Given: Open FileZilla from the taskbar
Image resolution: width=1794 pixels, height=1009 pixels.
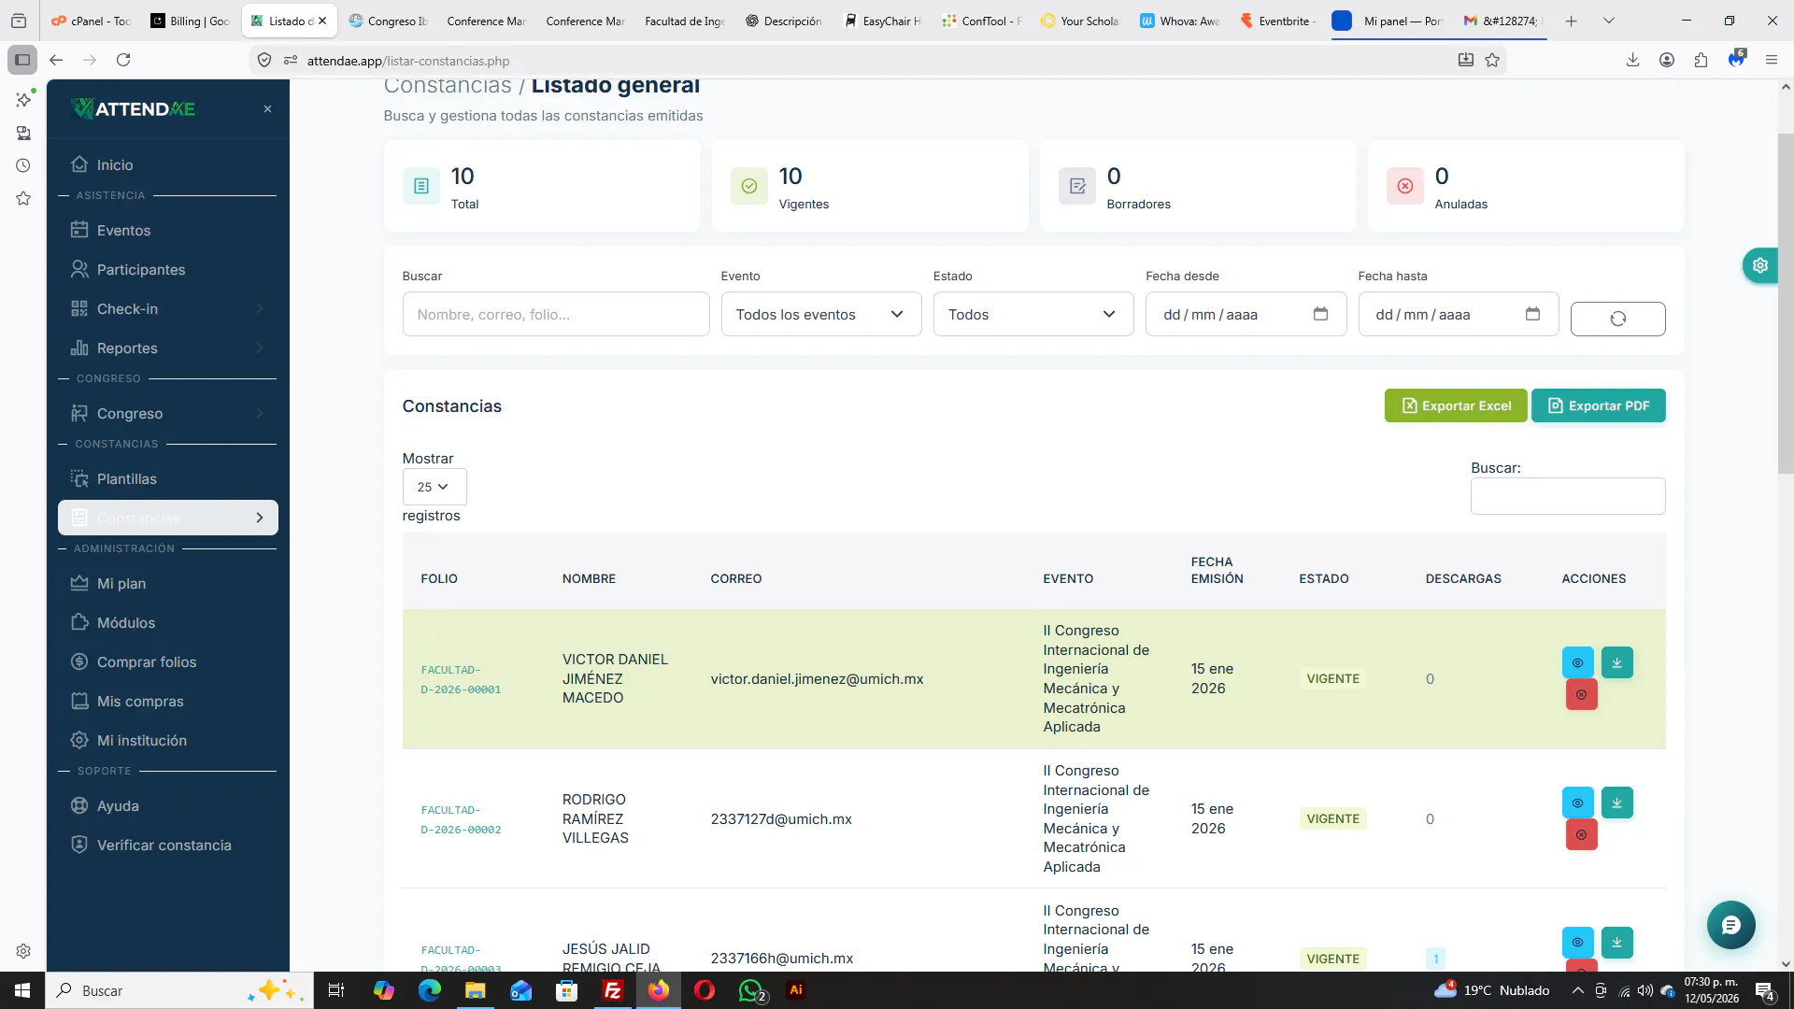Looking at the screenshot, I should pos(613,990).
